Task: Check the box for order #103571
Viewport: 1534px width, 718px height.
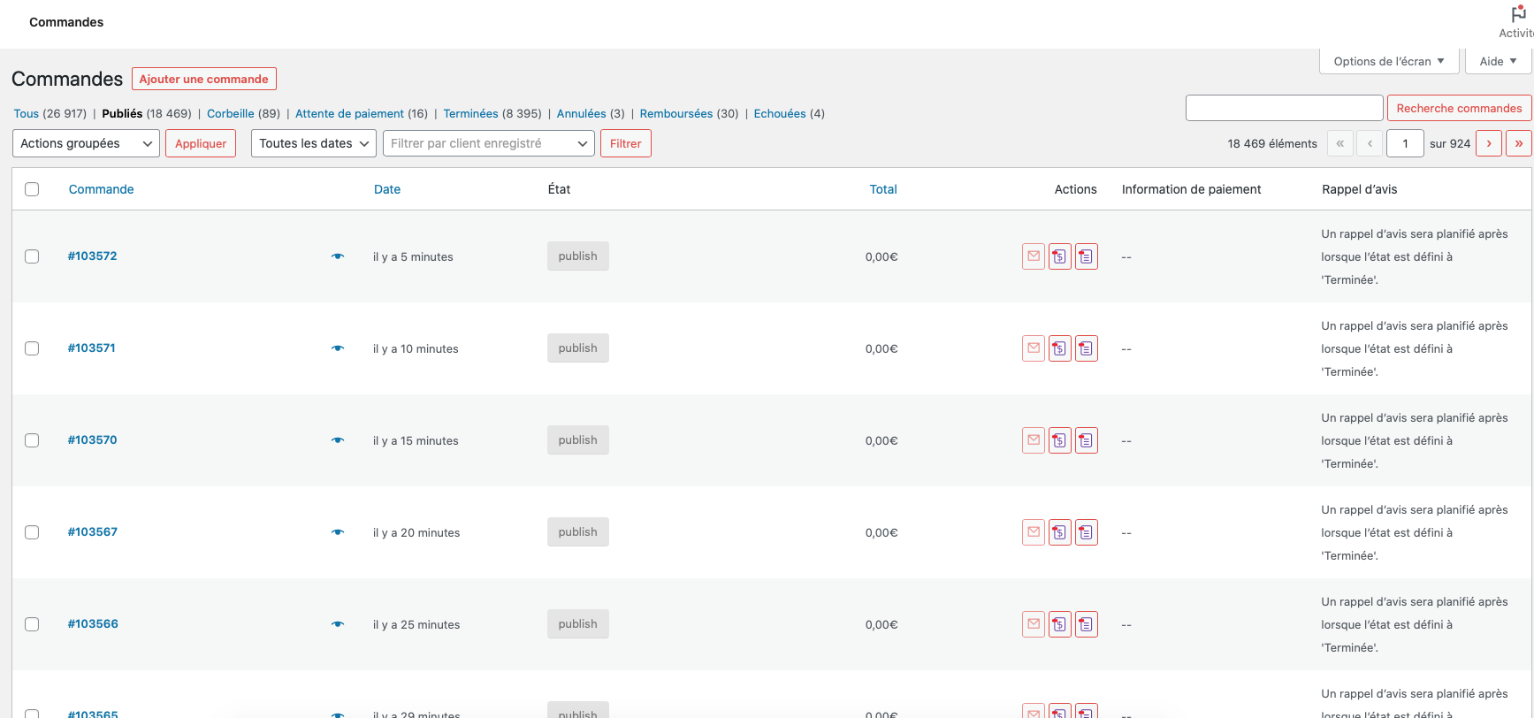Action: tap(32, 348)
